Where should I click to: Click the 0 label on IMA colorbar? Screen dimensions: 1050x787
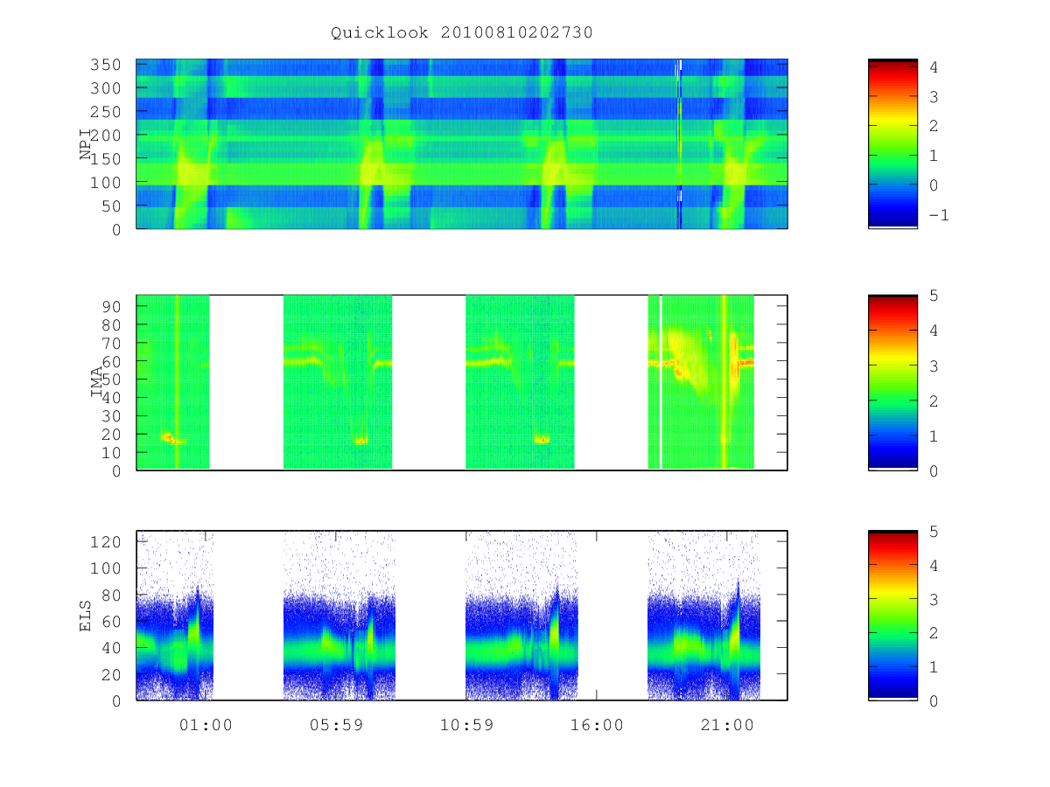pyautogui.click(x=933, y=470)
